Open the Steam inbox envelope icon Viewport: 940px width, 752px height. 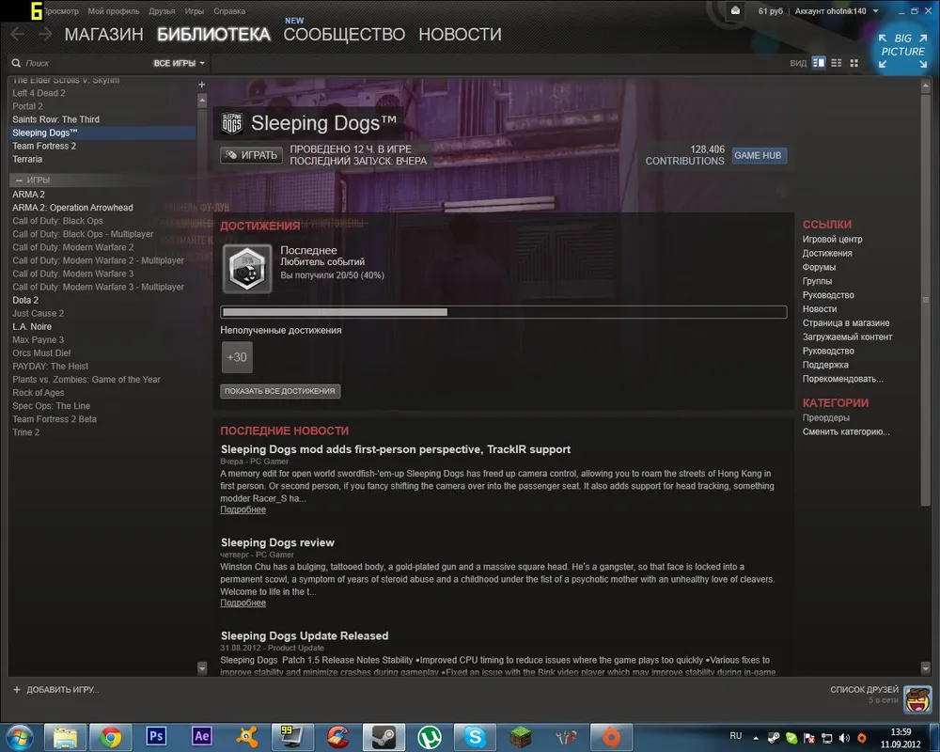click(x=735, y=10)
